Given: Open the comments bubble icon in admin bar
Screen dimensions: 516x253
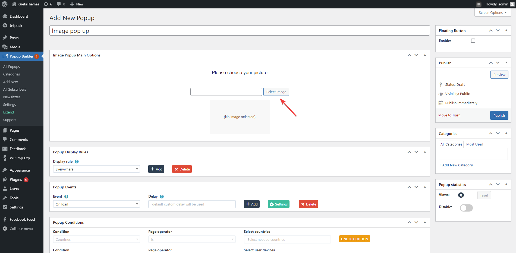Looking at the screenshot, I should click(59, 4).
